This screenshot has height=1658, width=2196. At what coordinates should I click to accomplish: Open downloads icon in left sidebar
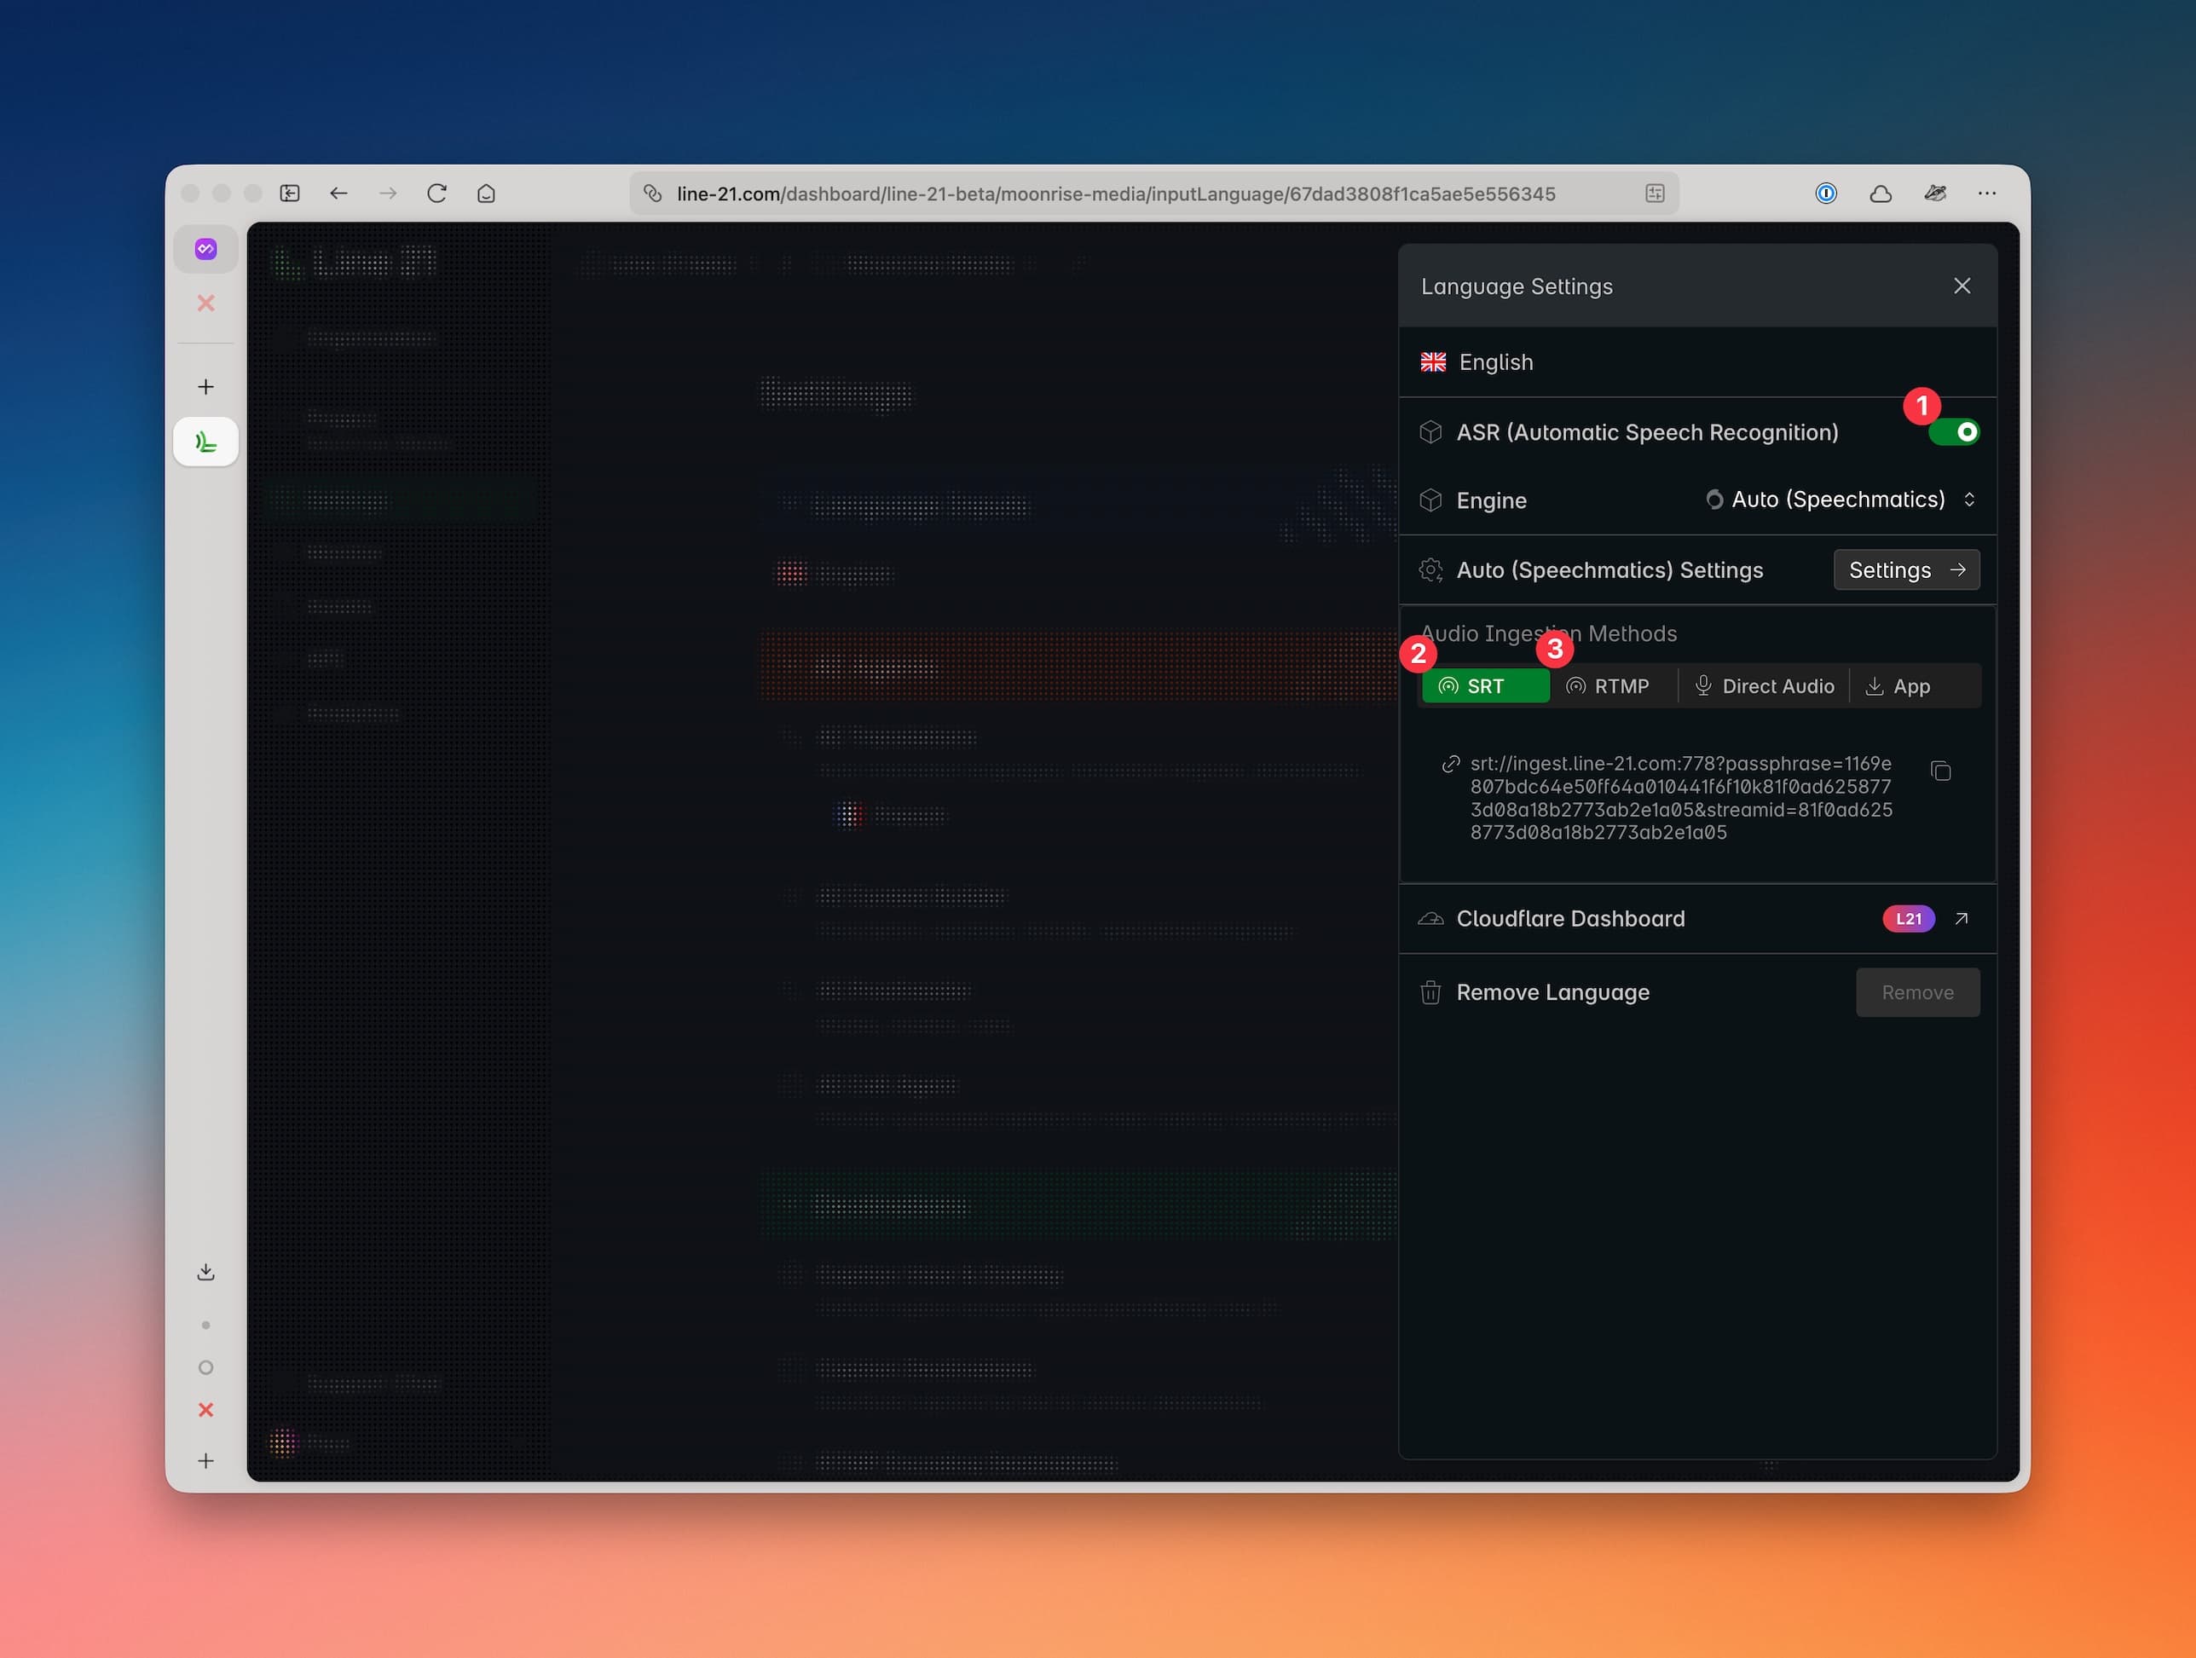click(205, 1272)
